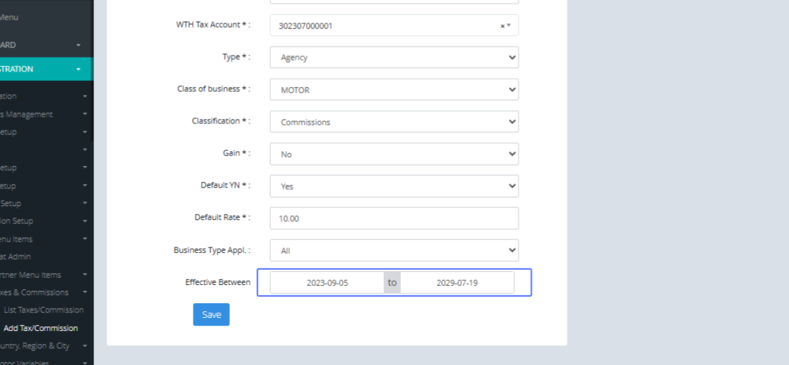The width and height of the screenshot is (789, 365).
Task: Click the Default Rate input field
Action: (x=394, y=219)
